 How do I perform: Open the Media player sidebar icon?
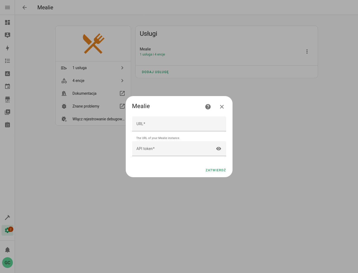coord(7,112)
